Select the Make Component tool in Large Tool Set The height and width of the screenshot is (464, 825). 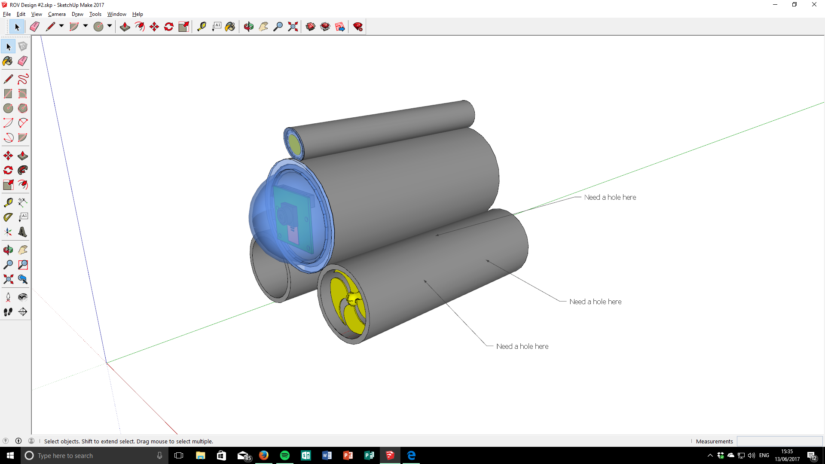tap(23, 46)
